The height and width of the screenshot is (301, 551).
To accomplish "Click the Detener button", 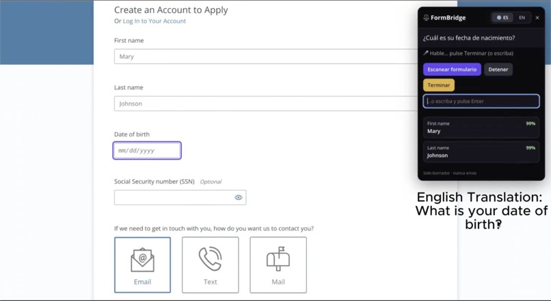I will [498, 70].
